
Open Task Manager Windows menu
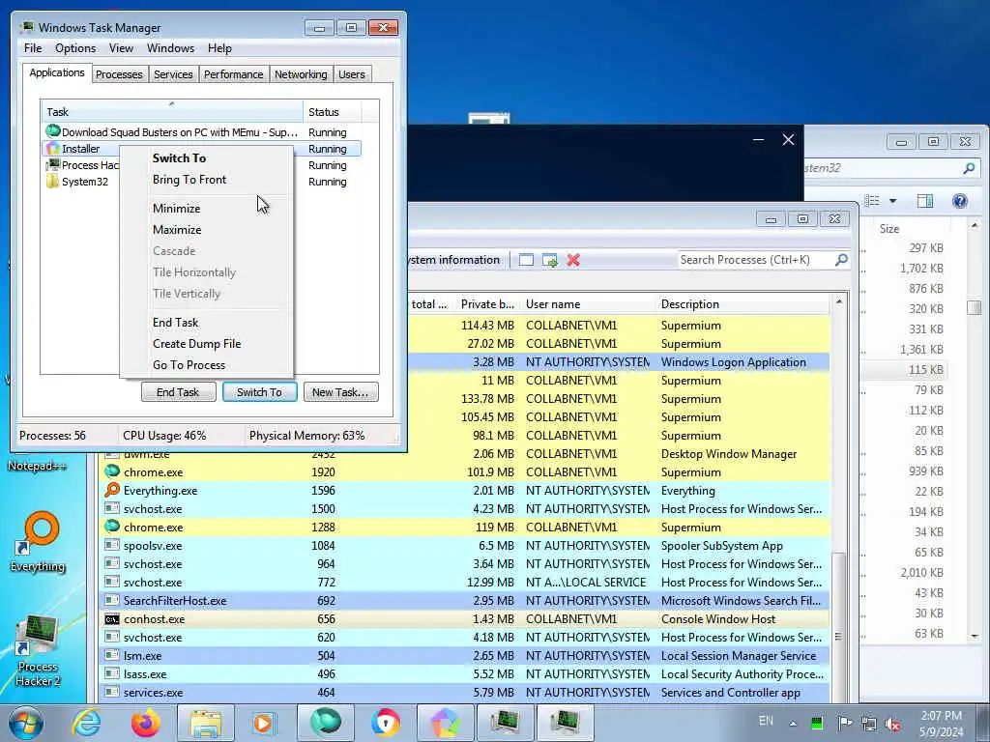pos(170,48)
